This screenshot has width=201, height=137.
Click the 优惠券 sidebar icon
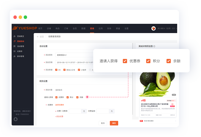(x=15, y=51)
